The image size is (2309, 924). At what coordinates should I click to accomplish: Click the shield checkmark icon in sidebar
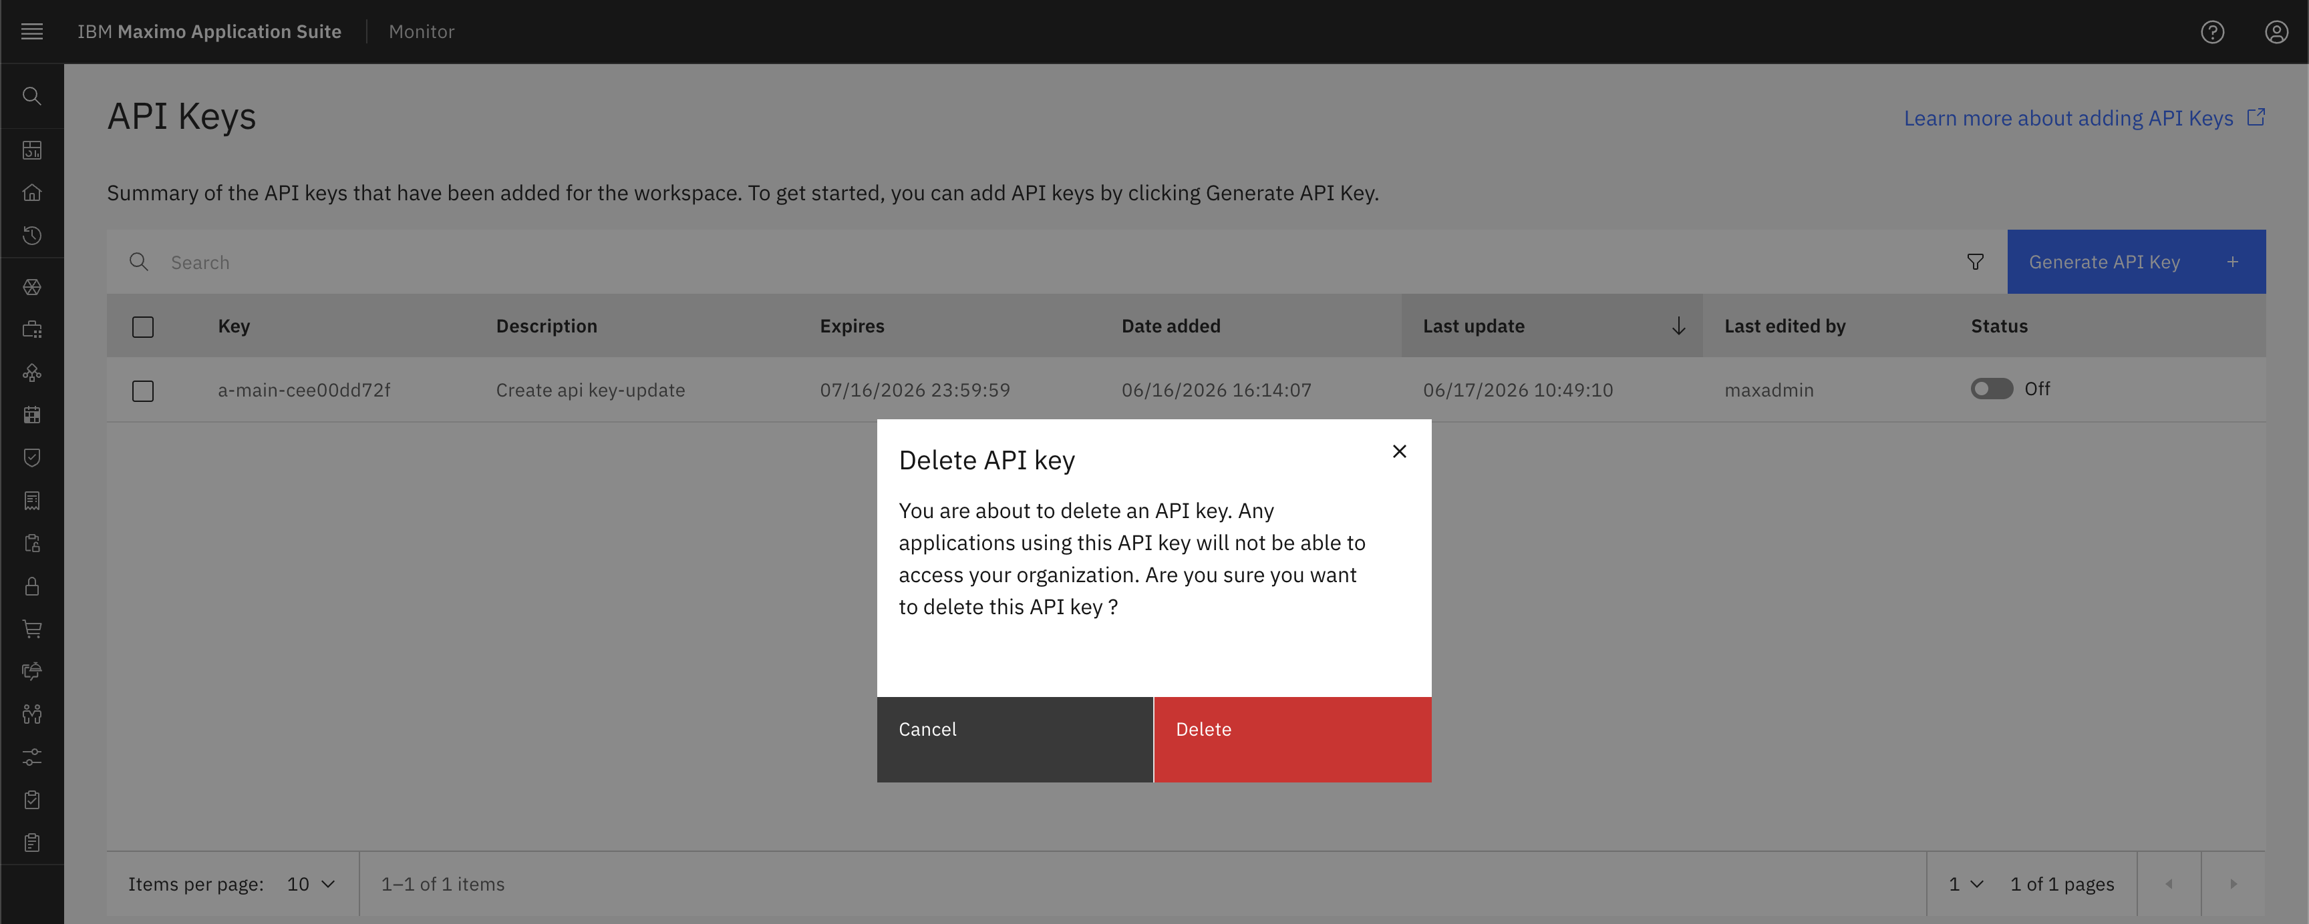[31, 457]
